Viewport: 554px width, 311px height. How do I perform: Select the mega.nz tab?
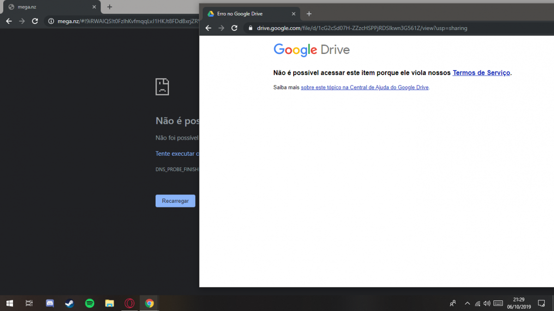(51, 7)
